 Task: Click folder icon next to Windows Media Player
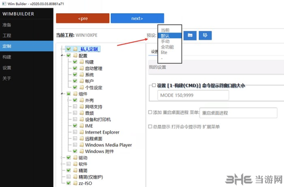(x=82, y=144)
